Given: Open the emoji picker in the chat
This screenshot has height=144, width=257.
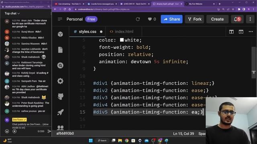Looking at the screenshot, I should tap(7, 131).
